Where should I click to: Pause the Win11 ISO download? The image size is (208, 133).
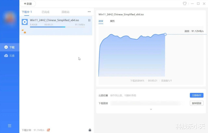click(89, 20)
